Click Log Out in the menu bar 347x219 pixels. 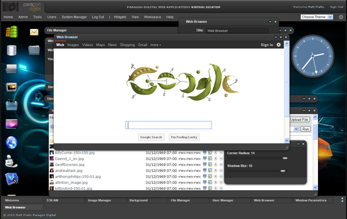(98, 17)
